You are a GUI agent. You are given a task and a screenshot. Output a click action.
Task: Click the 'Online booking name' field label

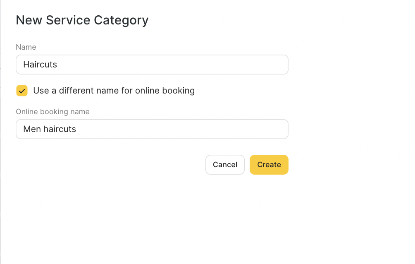pyautogui.click(x=52, y=112)
